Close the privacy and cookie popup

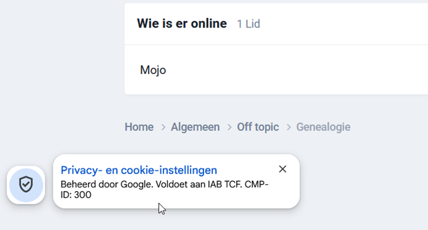(x=283, y=169)
